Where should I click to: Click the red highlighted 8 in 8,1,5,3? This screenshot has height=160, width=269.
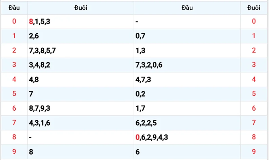pyautogui.click(x=31, y=22)
